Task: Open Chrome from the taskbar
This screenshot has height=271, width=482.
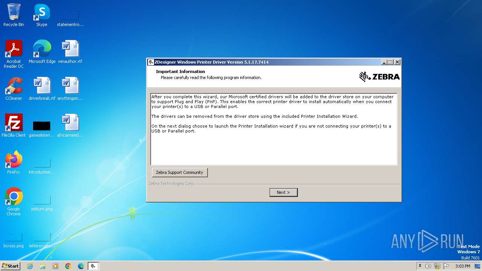Action: click(x=68, y=266)
